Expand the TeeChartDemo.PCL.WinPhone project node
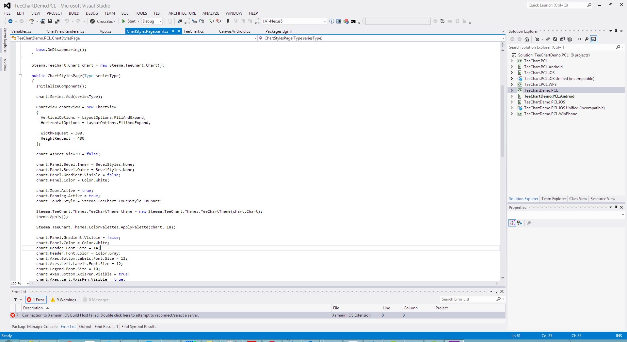The height and width of the screenshot is (342, 627). pos(512,114)
